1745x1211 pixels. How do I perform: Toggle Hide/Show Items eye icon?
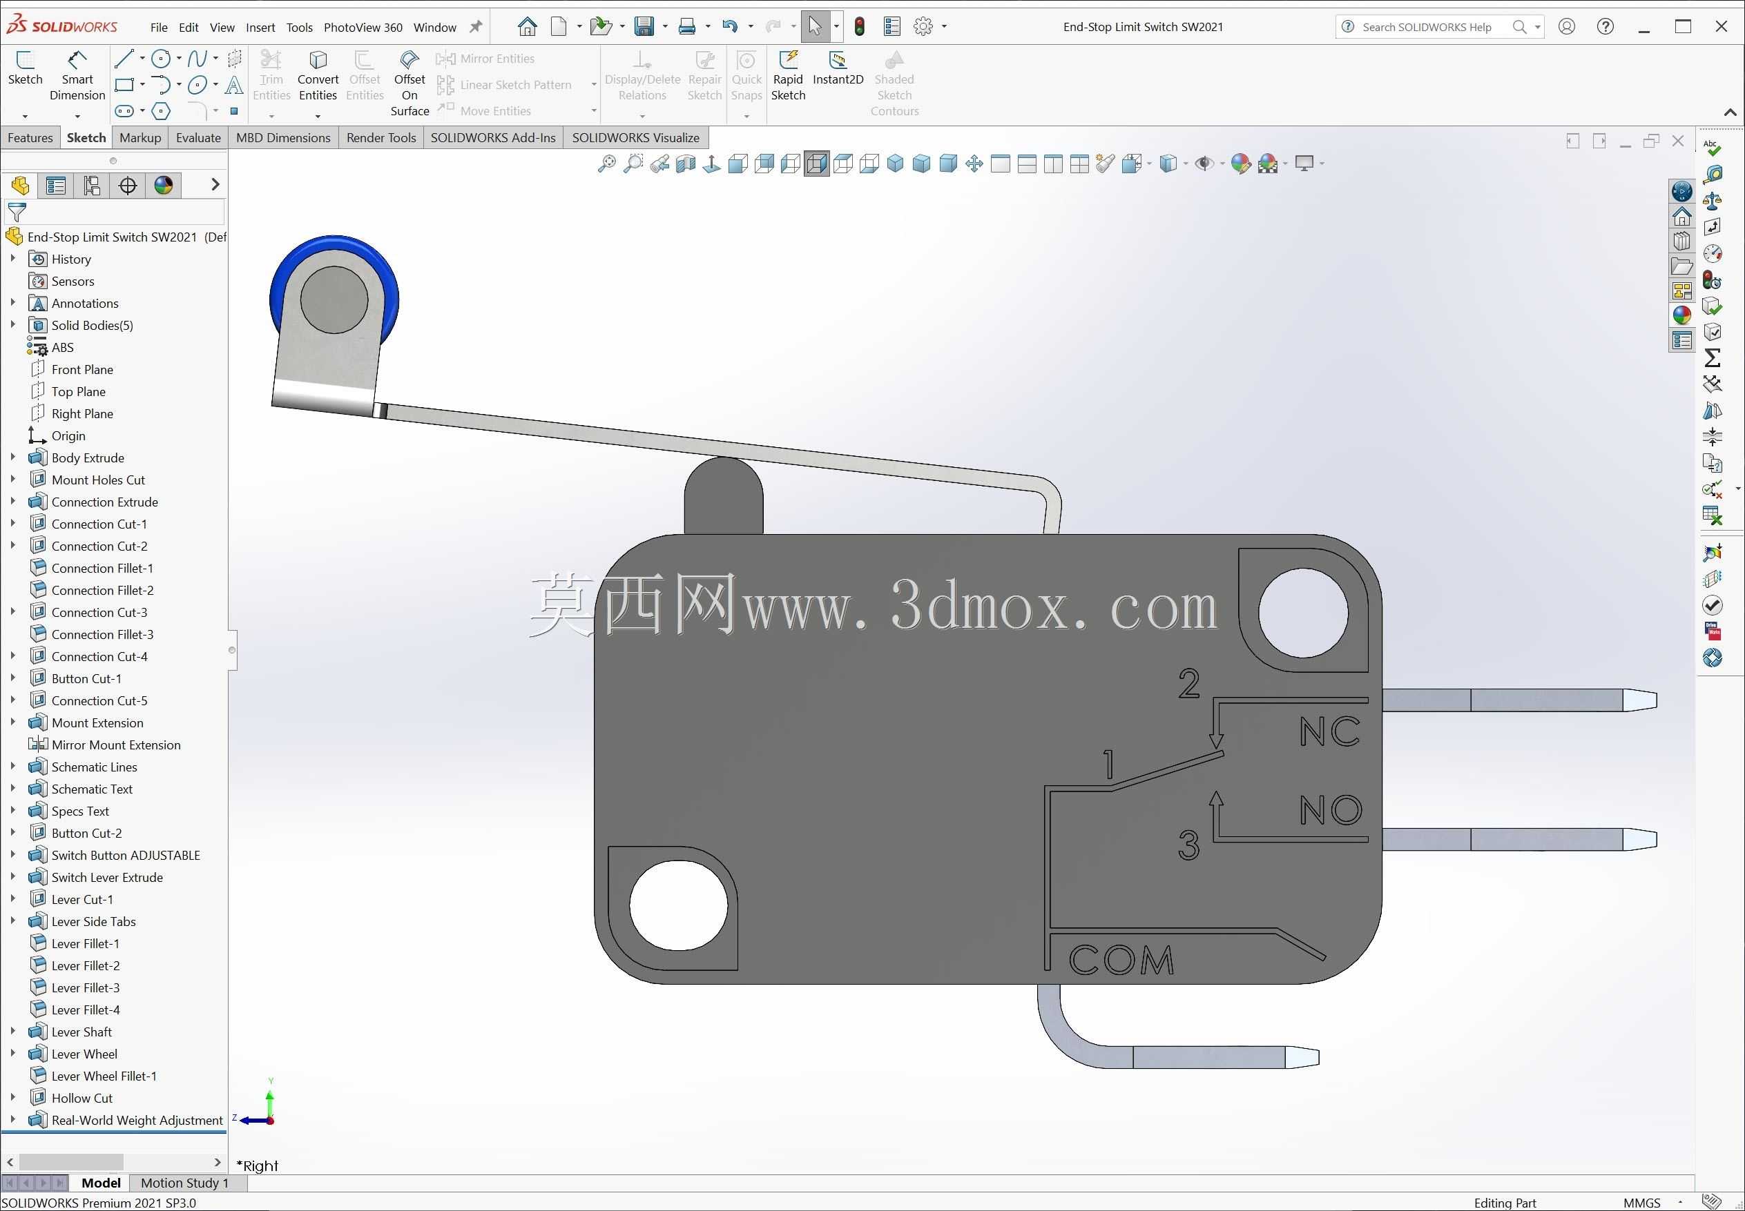click(x=1204, y=164)
